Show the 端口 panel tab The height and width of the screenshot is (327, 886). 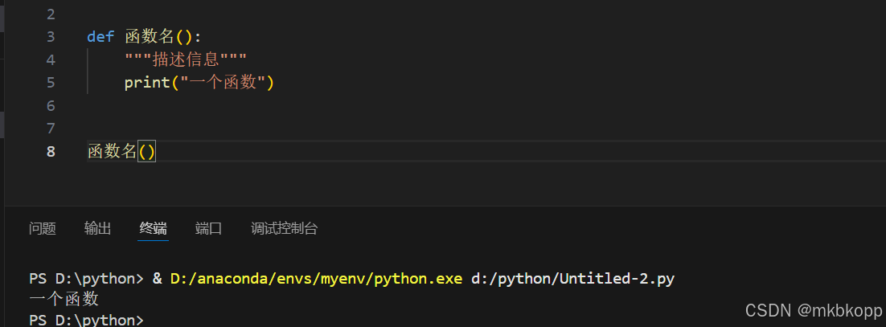208,229
